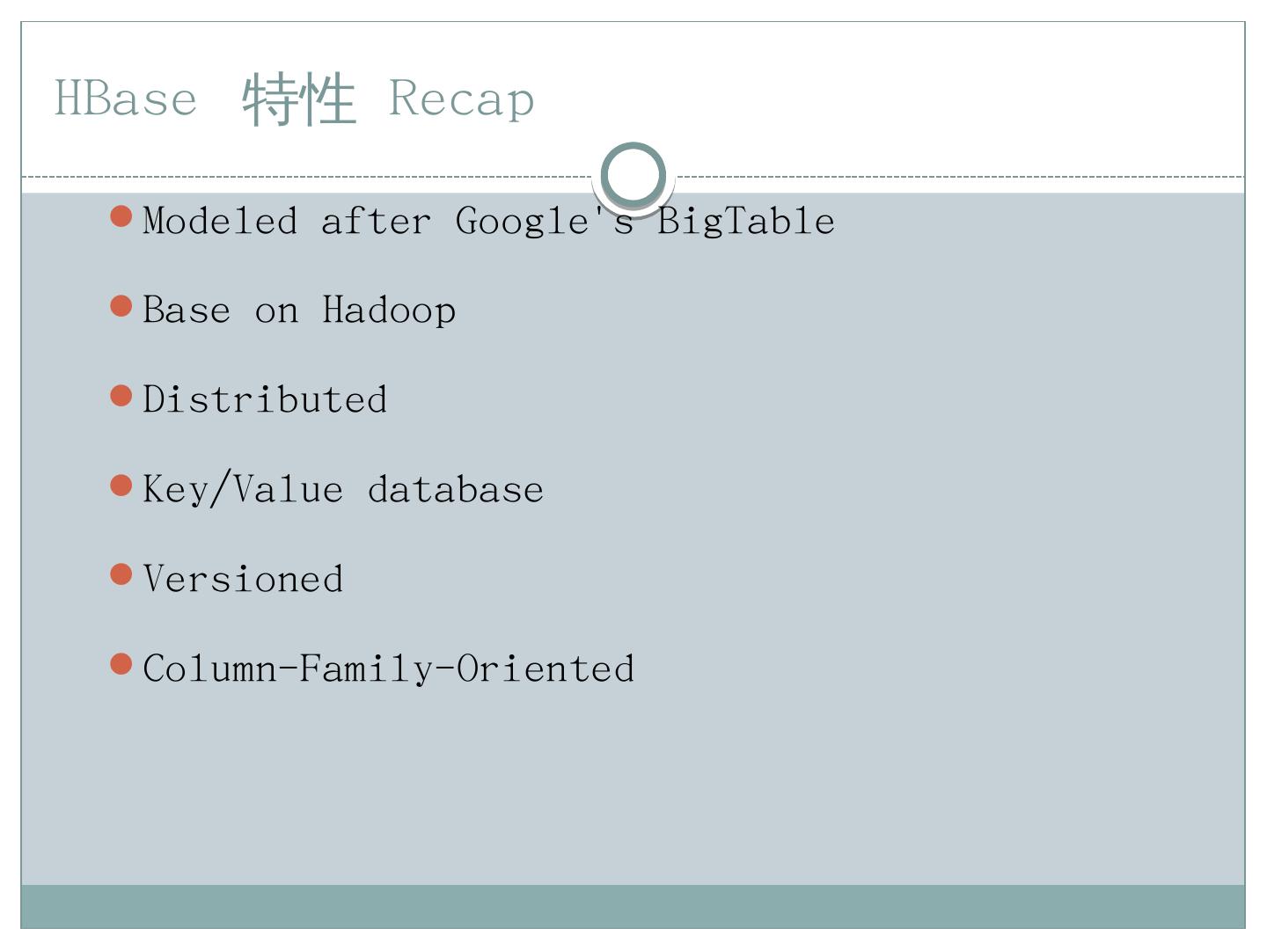Click the word HBase in the title
Viewport: 1267px width, 950px height.
126,98
